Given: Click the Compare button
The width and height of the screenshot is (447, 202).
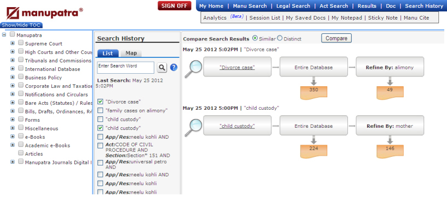Looking at the screenshot, I should [x=336, y=38].
